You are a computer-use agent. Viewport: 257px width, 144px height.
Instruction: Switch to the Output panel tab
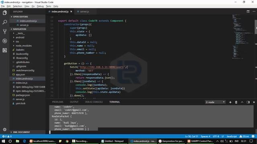click(x=74, y=102)
